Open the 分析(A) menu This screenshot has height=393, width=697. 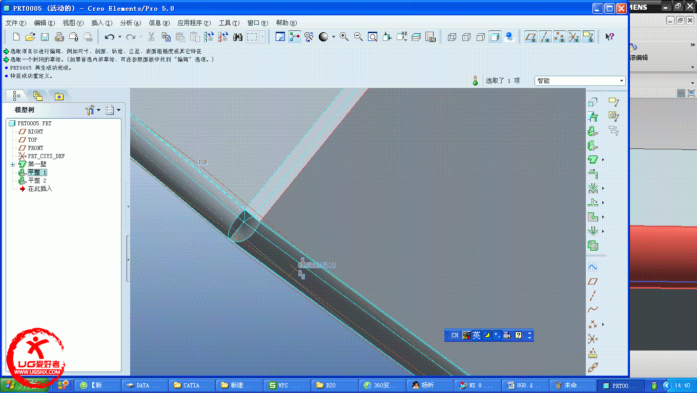130,23
